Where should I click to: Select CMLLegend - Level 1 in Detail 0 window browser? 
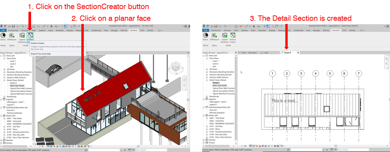click(218, 102)
